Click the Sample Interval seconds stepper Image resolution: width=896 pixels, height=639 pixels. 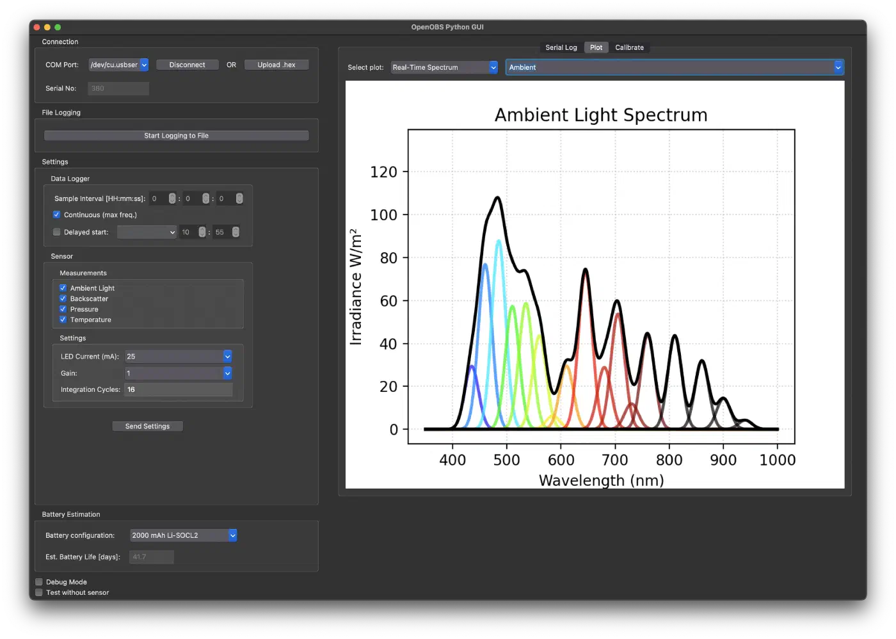click(239, 198)
